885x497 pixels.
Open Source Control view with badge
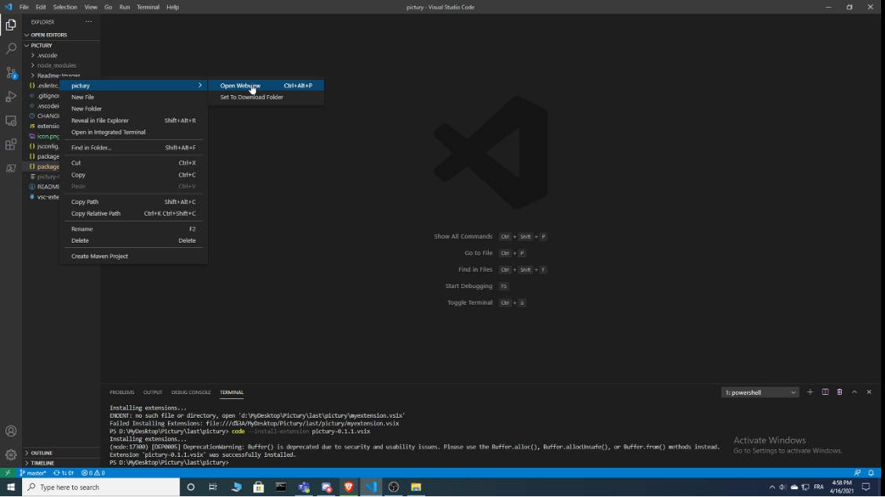(11, 73)
